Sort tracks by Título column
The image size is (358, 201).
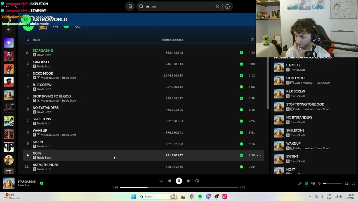click(x=36, y=40)
